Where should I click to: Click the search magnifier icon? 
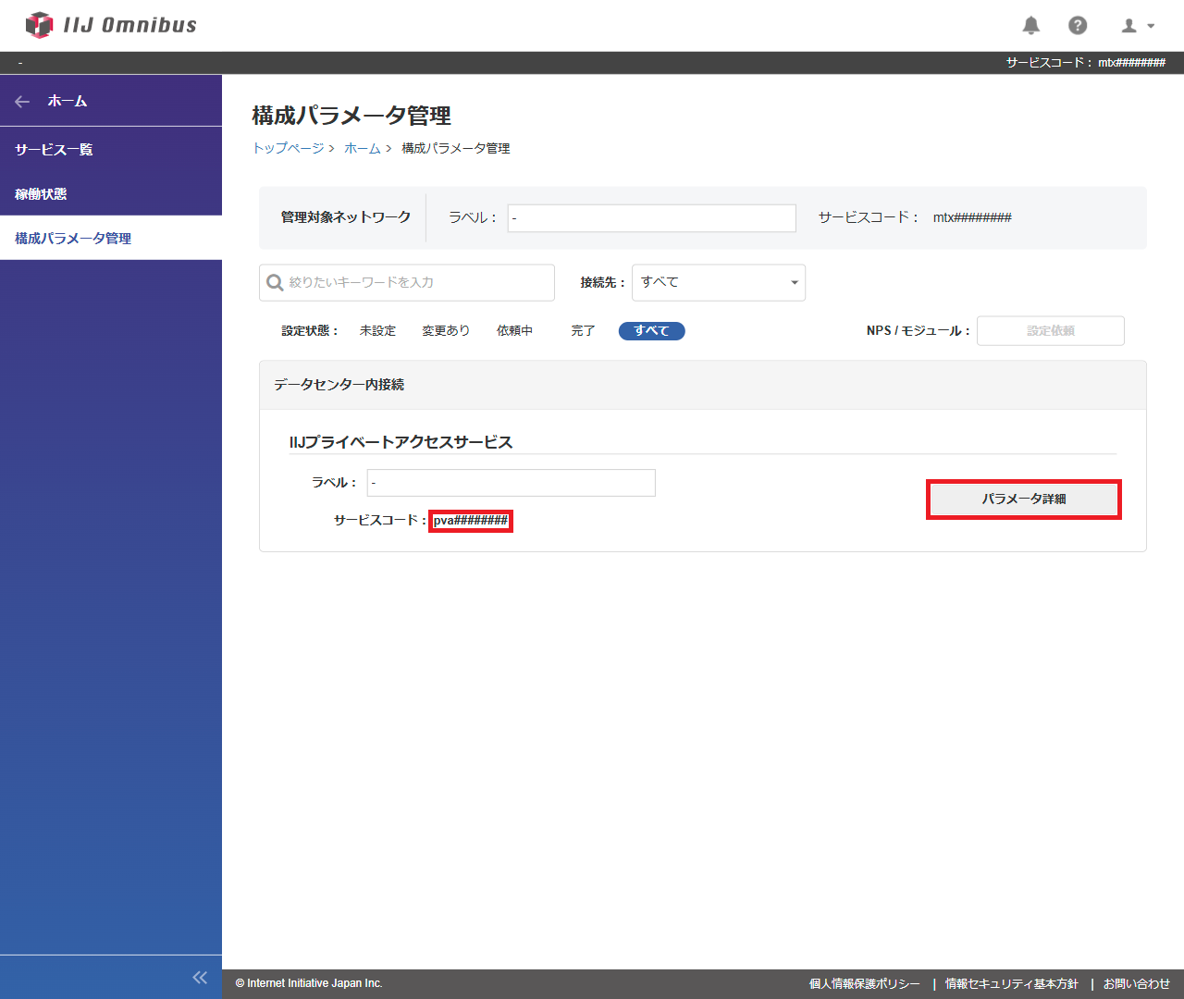tap(275, 283)
